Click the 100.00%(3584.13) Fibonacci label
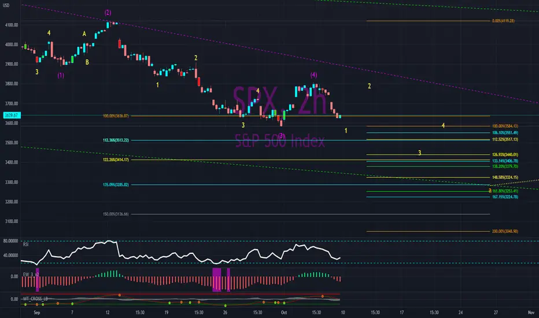 tap(505, 126)
